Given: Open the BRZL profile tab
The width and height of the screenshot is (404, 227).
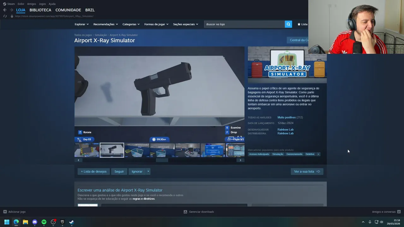Looking at the screenshot, I should [x=90, y=10].
